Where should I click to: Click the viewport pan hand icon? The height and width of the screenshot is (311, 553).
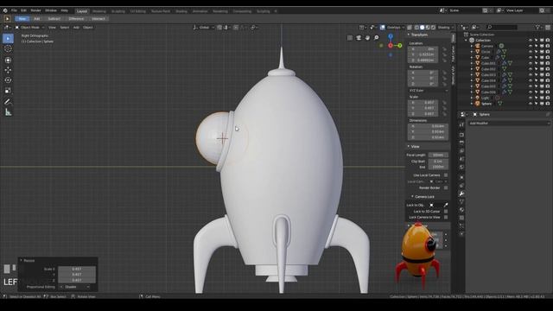point(367,38)
